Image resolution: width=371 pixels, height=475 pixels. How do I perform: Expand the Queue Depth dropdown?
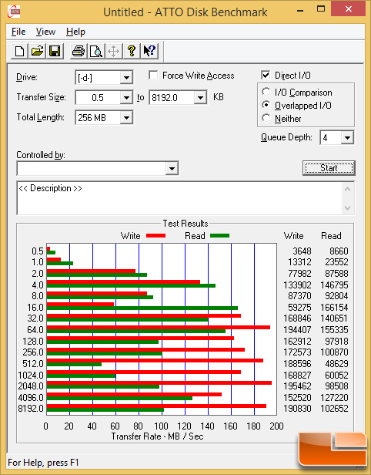[347, 138]
